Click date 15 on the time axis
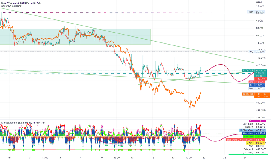 click(153, 157)
